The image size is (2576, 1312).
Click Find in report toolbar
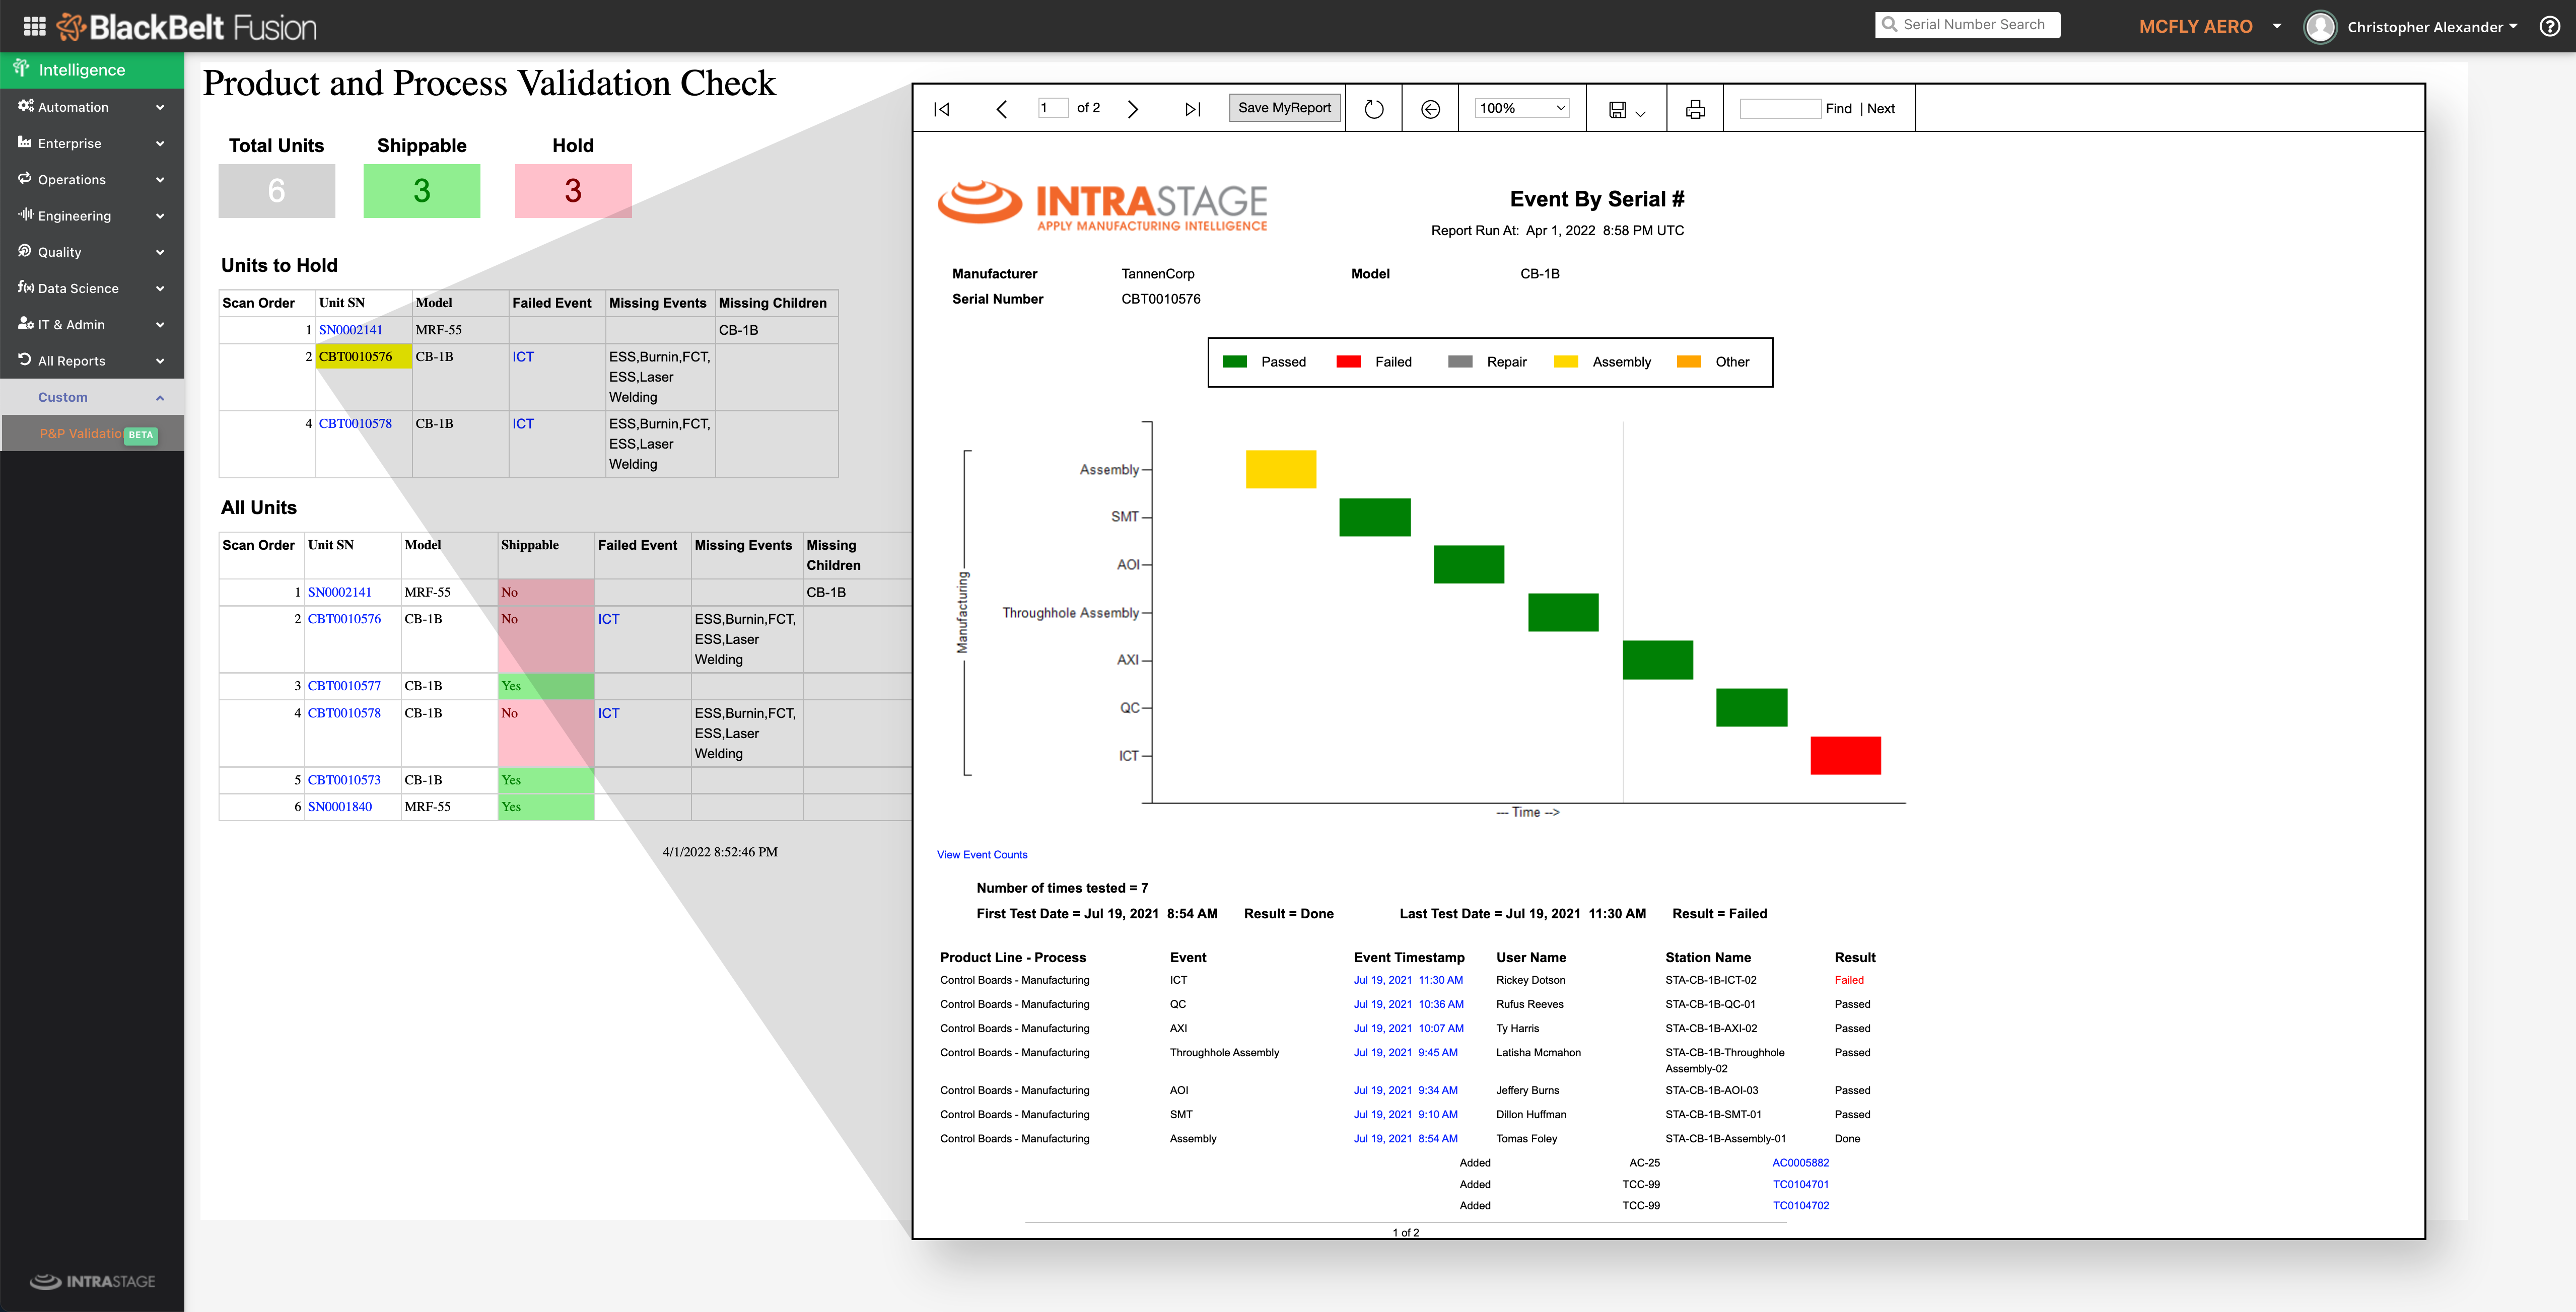coord(1838,109)
